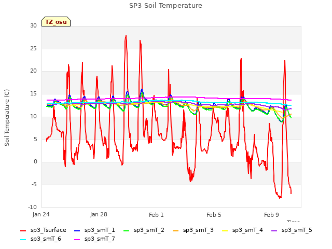Toggle sp3_smT_6 series in legend
Screen dimensions: 332x249
click(x=40, y=239)
